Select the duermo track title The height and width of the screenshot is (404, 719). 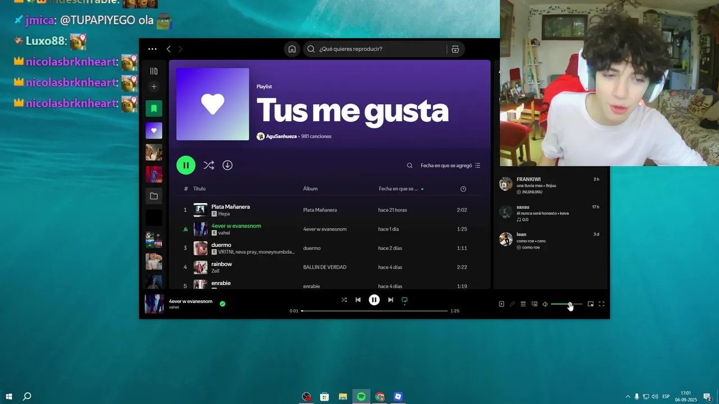221,245
